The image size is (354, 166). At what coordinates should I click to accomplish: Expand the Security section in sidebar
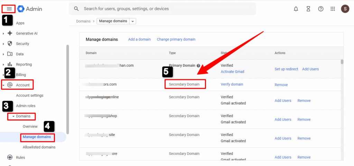click(x=4, y=44)
